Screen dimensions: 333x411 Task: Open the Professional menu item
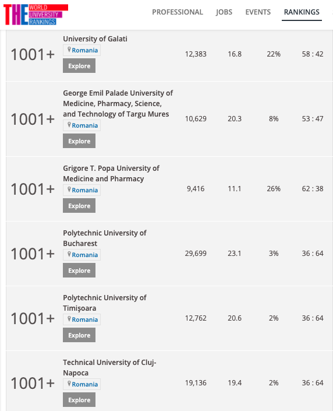(178, 12)
